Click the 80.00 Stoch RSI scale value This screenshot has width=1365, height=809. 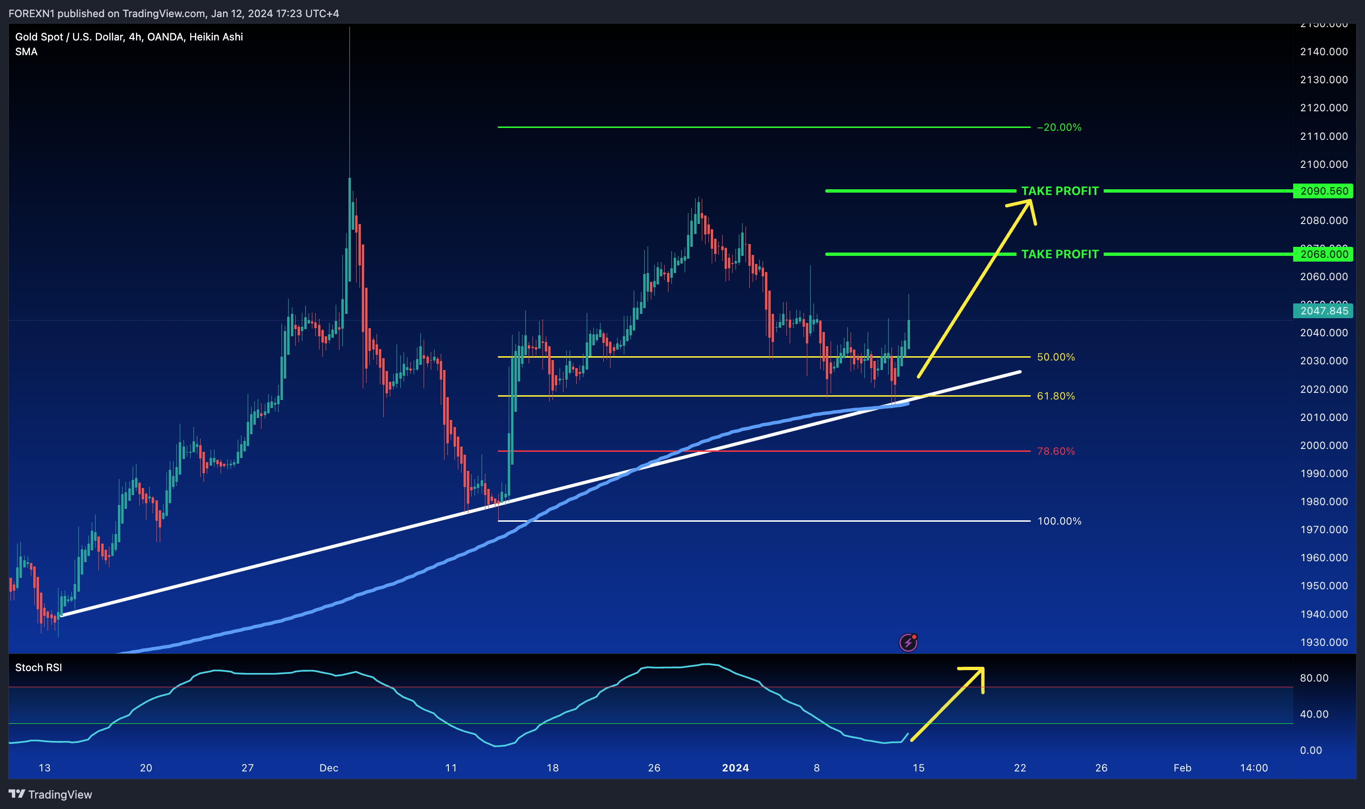(1314, 678)
